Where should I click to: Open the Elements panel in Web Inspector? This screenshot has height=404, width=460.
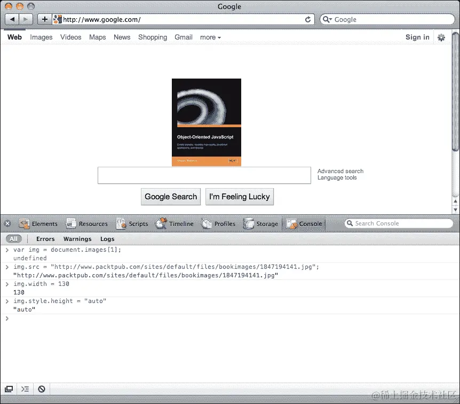click(x=38, y=223)
